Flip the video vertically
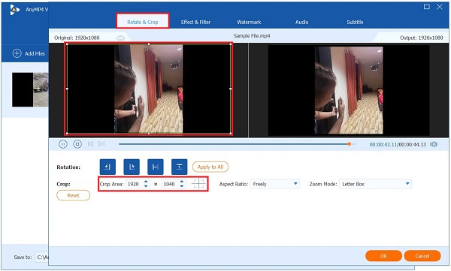Image resolution: width=451 pixels, height=271 pixels. coord(179,167)
